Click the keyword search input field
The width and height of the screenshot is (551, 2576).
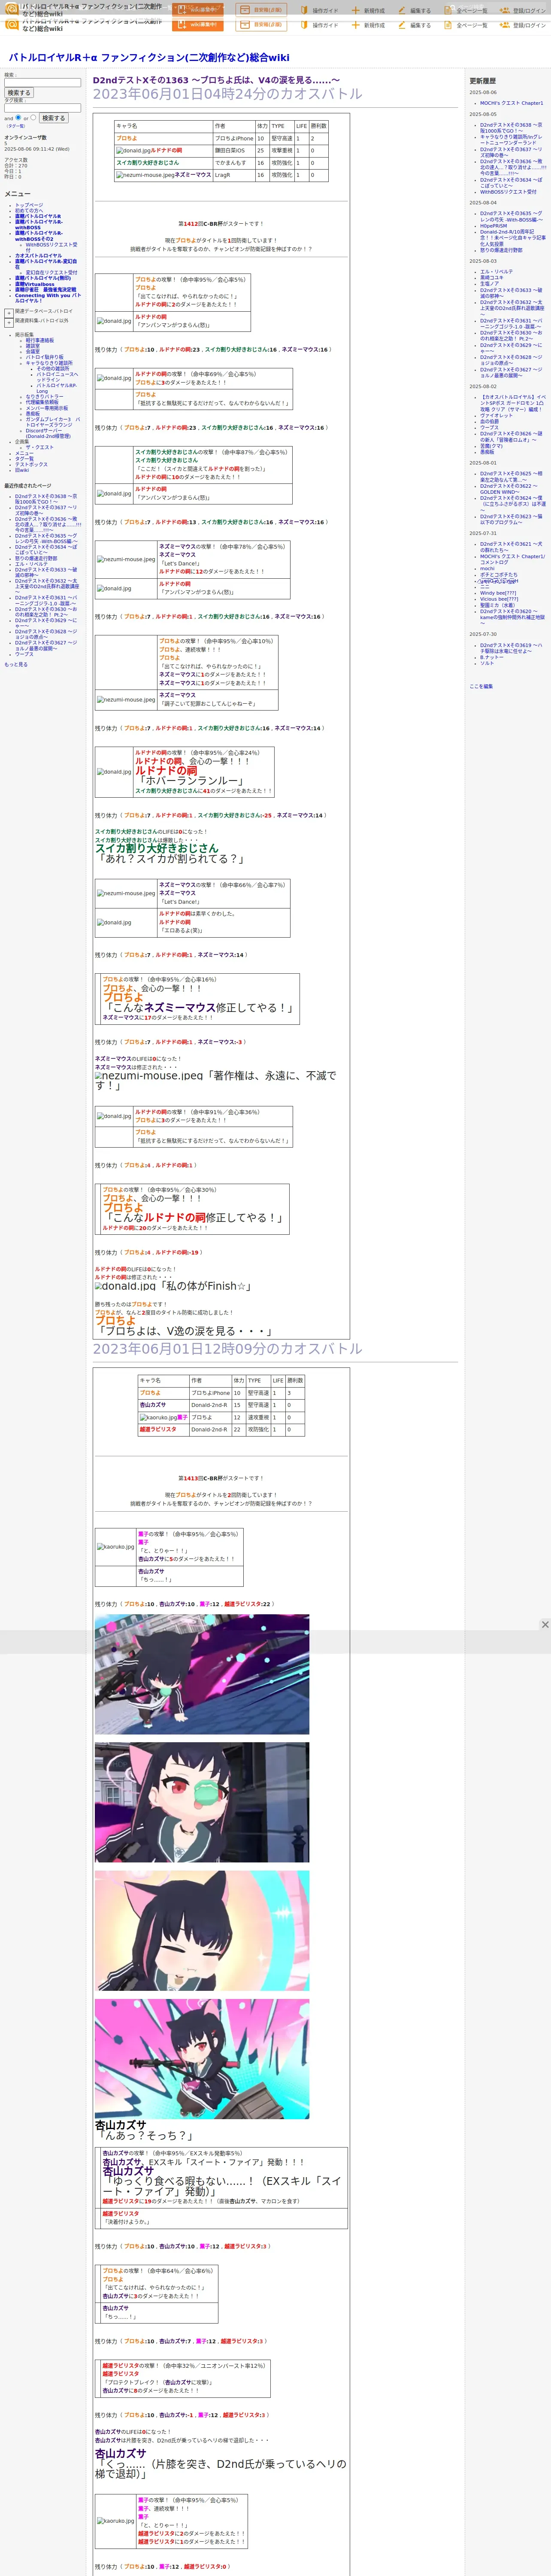coord(42,82)
